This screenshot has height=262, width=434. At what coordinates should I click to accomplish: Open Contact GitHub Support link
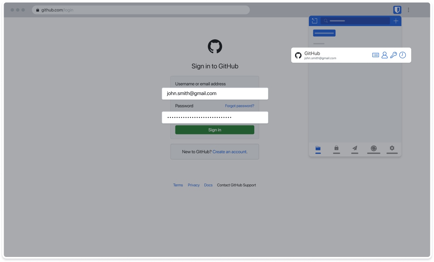tap(237, 185)
